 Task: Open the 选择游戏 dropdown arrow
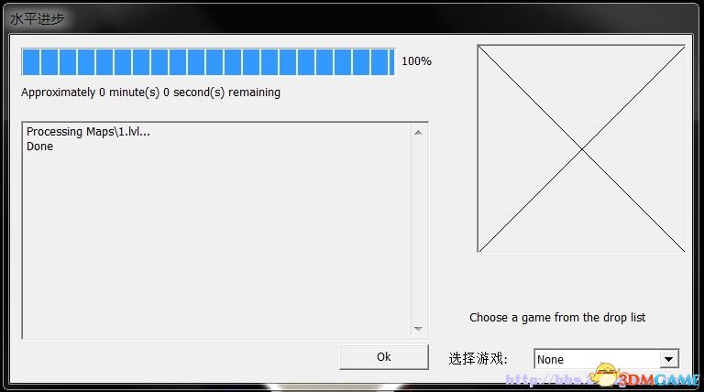coord(668,359)
